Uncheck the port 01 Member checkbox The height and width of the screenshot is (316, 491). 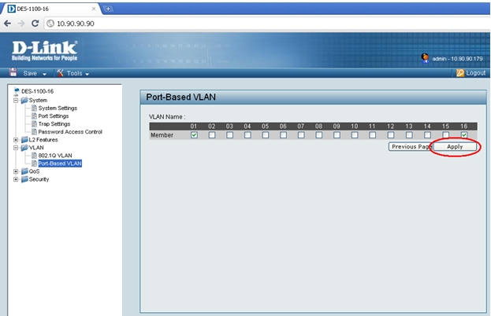tap(194, 135)
